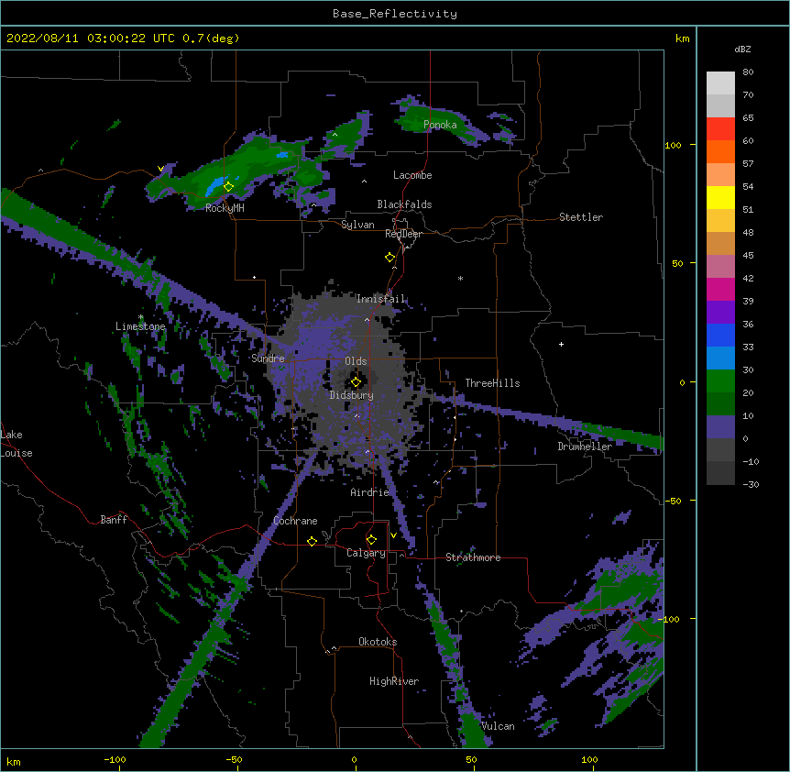Screen dimensions: 790x772
Task: Click the -30 value at the legend bottom
Action: (751, 485)
